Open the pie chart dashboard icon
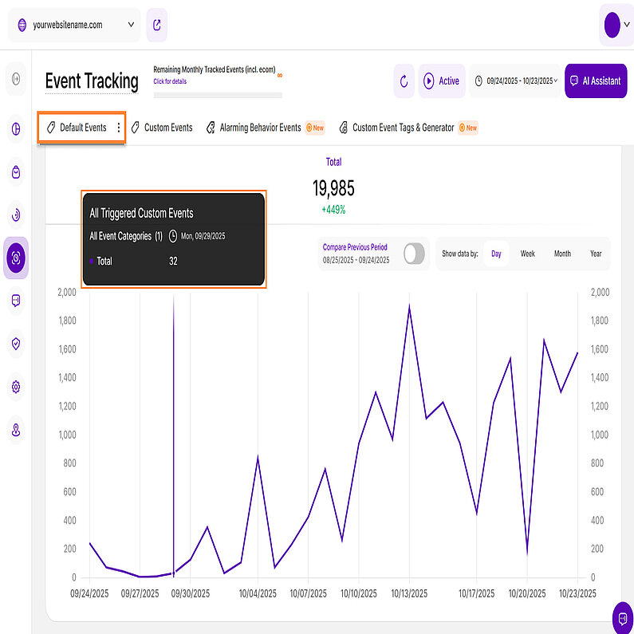 (x=17, y=128)
